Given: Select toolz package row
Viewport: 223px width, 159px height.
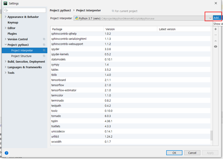Looking at the screenshot, I should pyautogui.click(x=130, y=111).
